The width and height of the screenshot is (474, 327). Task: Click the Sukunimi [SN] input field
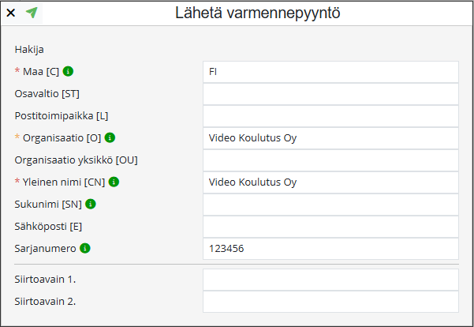pyautogui.click(x=330, y=205)
